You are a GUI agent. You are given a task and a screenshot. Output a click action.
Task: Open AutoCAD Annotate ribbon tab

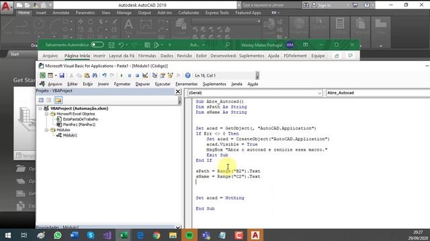[61, 13]
